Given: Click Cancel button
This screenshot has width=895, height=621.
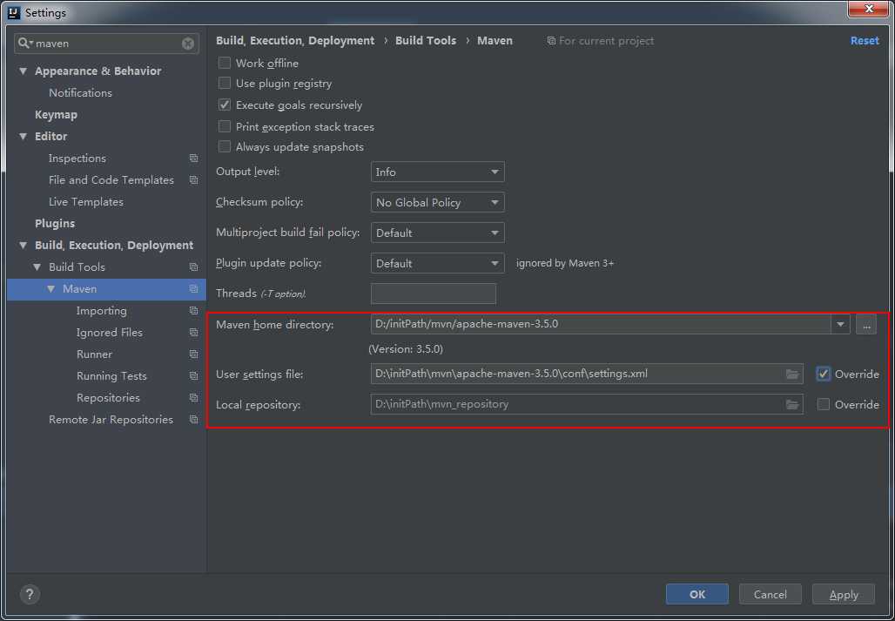Looking at the screenshot, I should coord(770,594).
